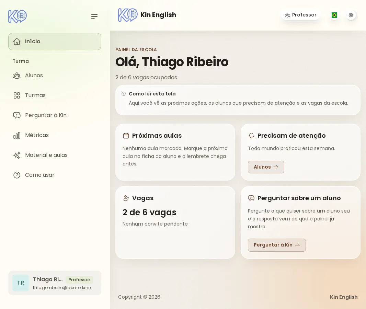Open Material e aulas section

[x=55, y=155]
